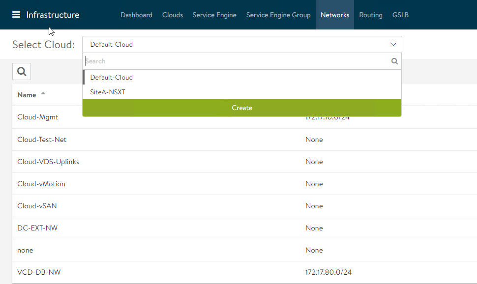Choose SiteA-NSXT cloud option
The width and height of the screenshot is (477, 284).
tap(108, 92)
